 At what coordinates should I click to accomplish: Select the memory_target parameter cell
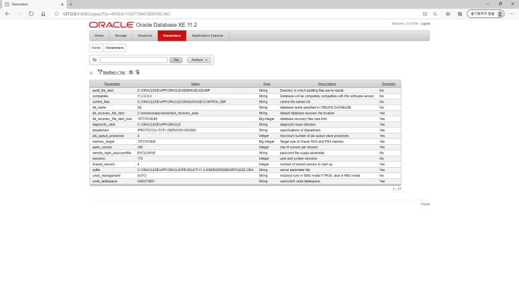click(103, 142)
